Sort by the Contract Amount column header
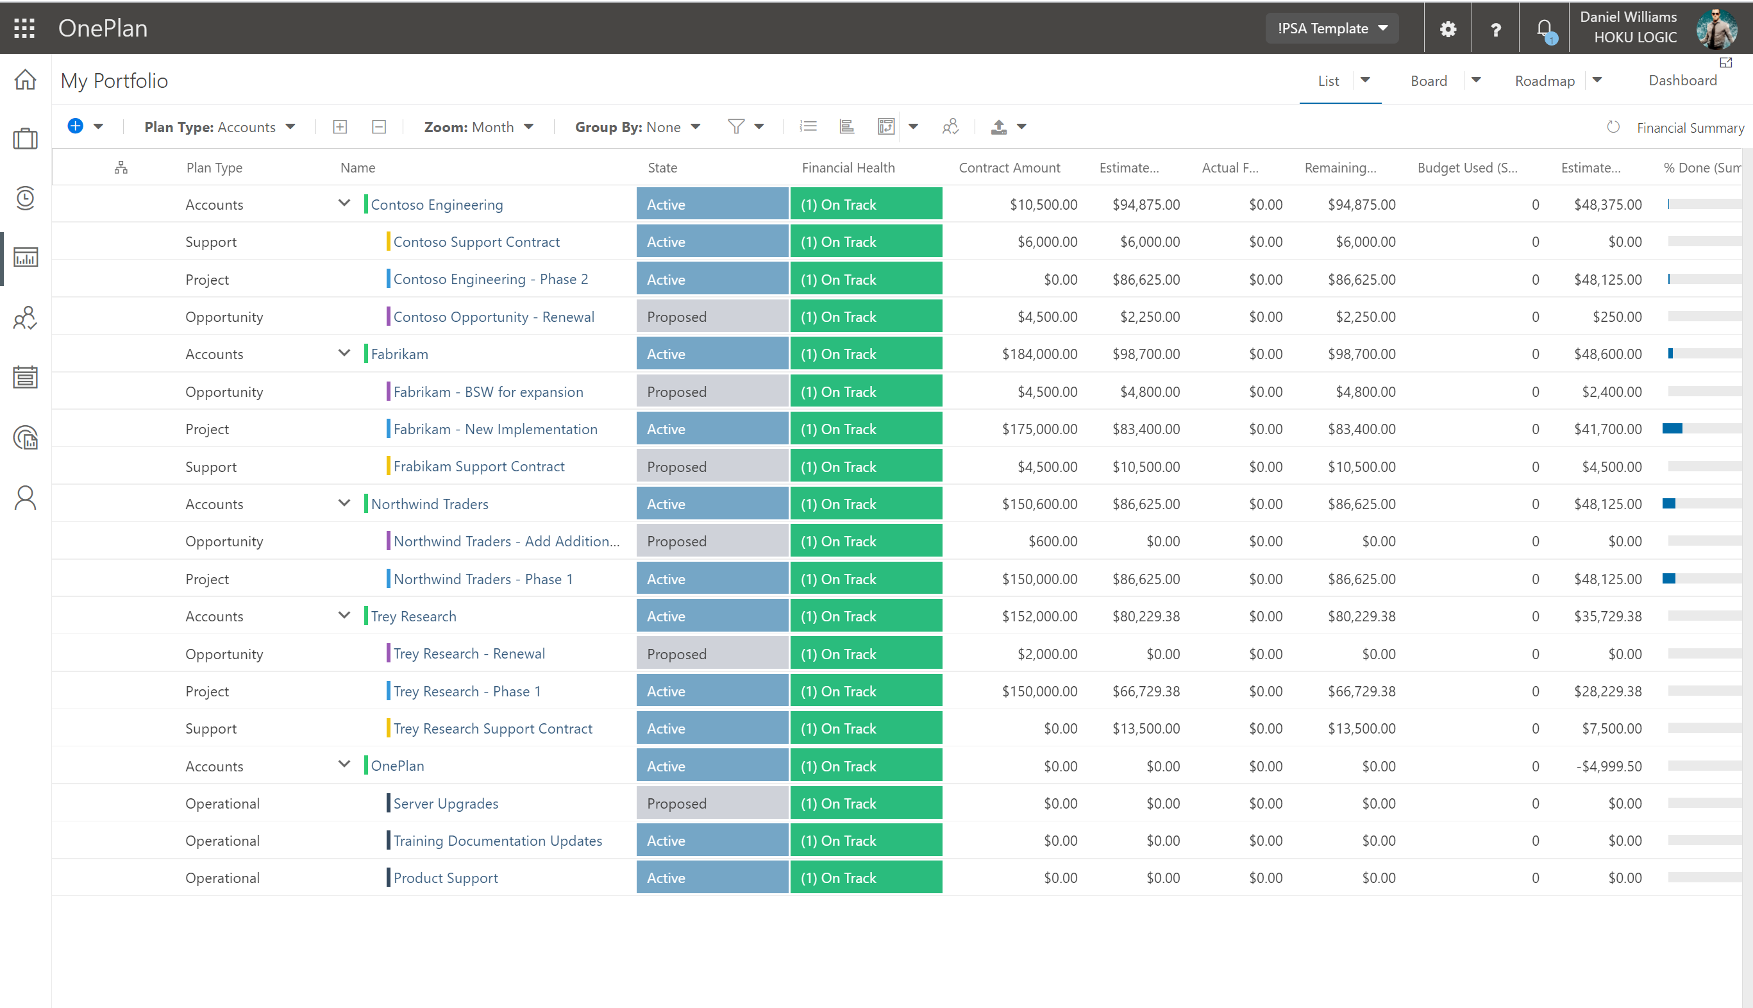This screenshot has height=1008, width=1753. pyautogui.click(x=1009, y=167)
